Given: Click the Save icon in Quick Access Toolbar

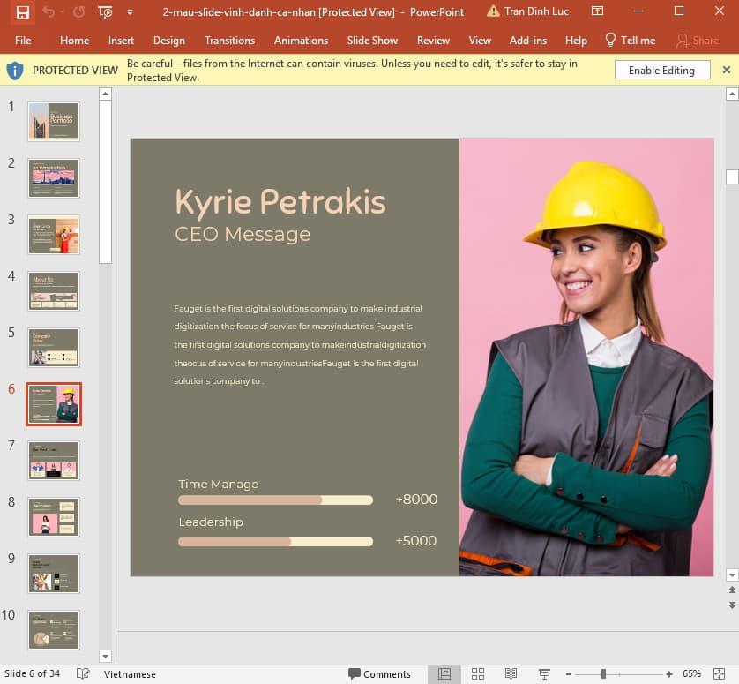Looking at the screenshot, I should (x=23, y=12).
